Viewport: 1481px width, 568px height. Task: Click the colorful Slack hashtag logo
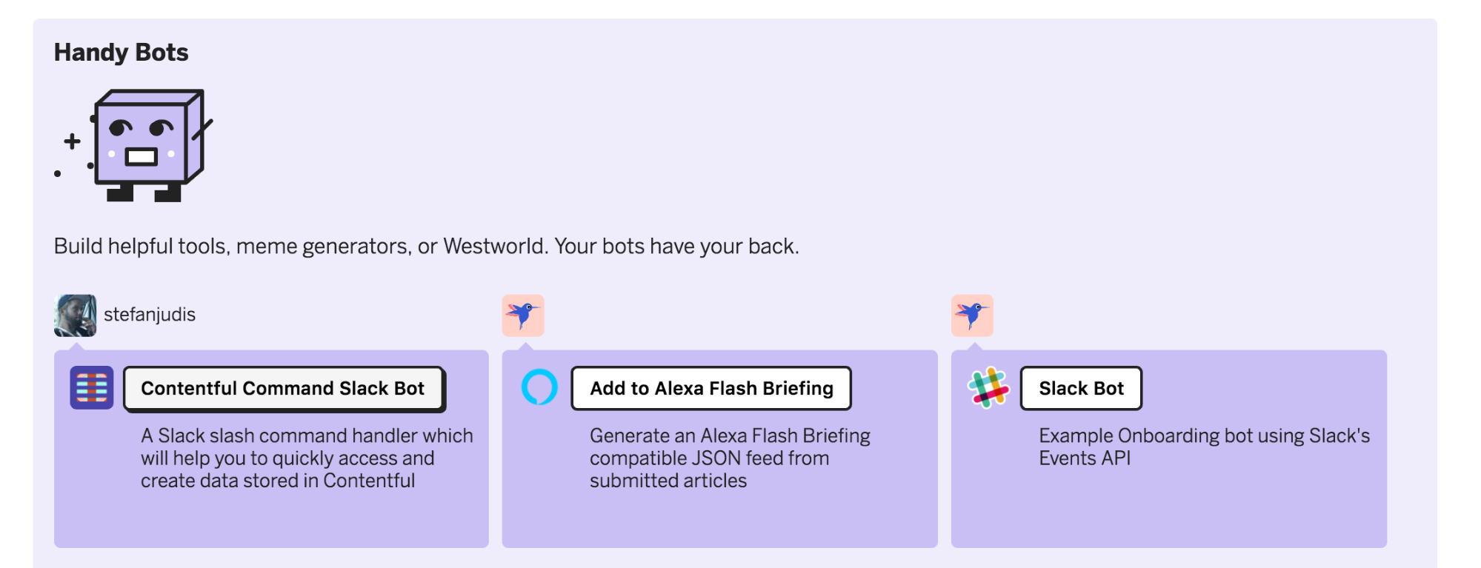pos(988,388)
